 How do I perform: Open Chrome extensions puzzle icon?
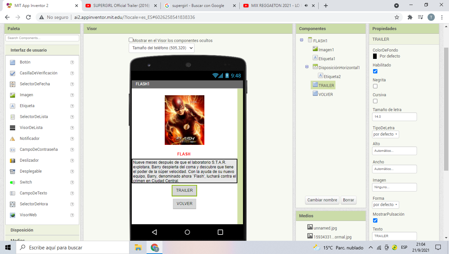coord(410,17)
